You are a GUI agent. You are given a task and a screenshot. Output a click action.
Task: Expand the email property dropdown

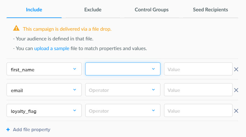click(x=44, y=90)
